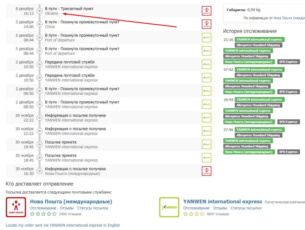
Task: Click YANWEN tag beside the 07:56 timestamp
Action: [x=260, y=130]
